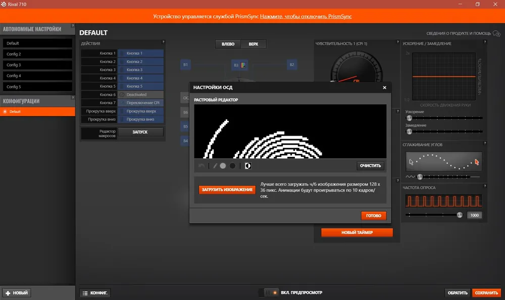The height and width of the screenshot is (300, 505).
Task: Click ЗАГРУЗИТЬ ИЗОБРАЖЕНИЕ button
Action: (x=227, y=190)
